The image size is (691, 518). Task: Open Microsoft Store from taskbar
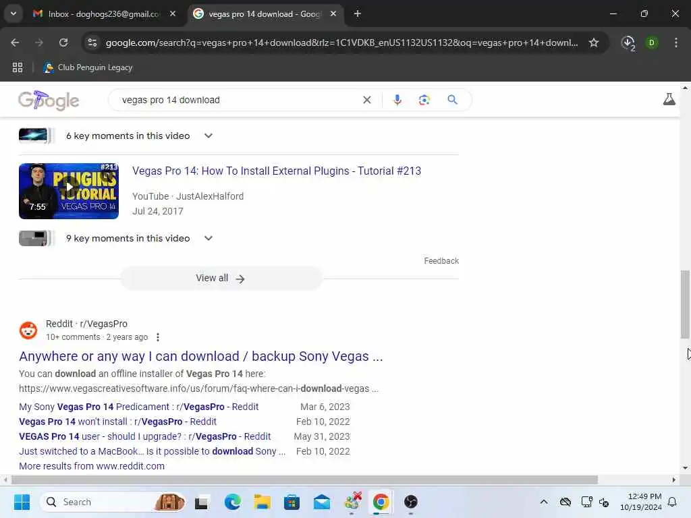tap(292, 502)
